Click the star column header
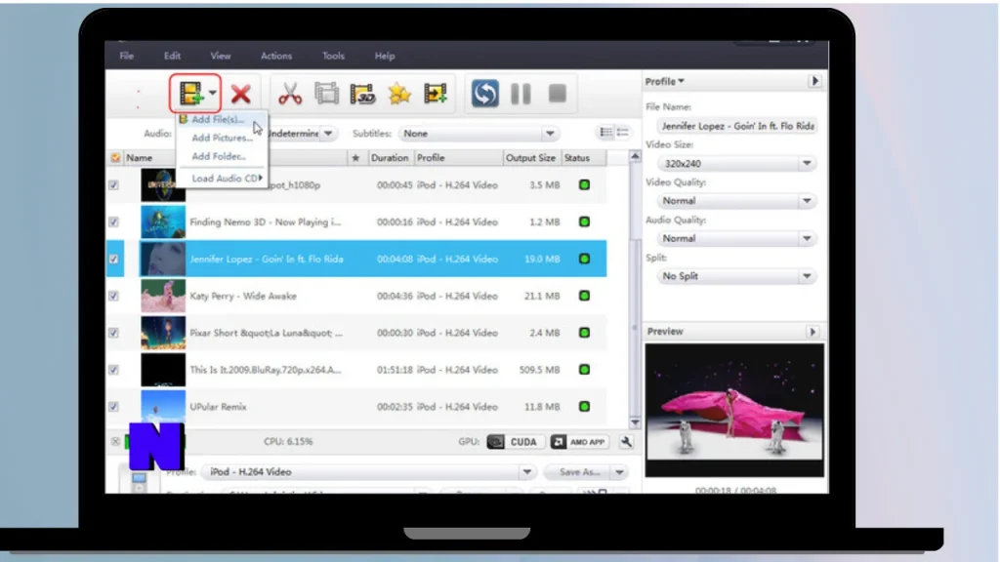1000x562 pixels. (x=355, y=157)
